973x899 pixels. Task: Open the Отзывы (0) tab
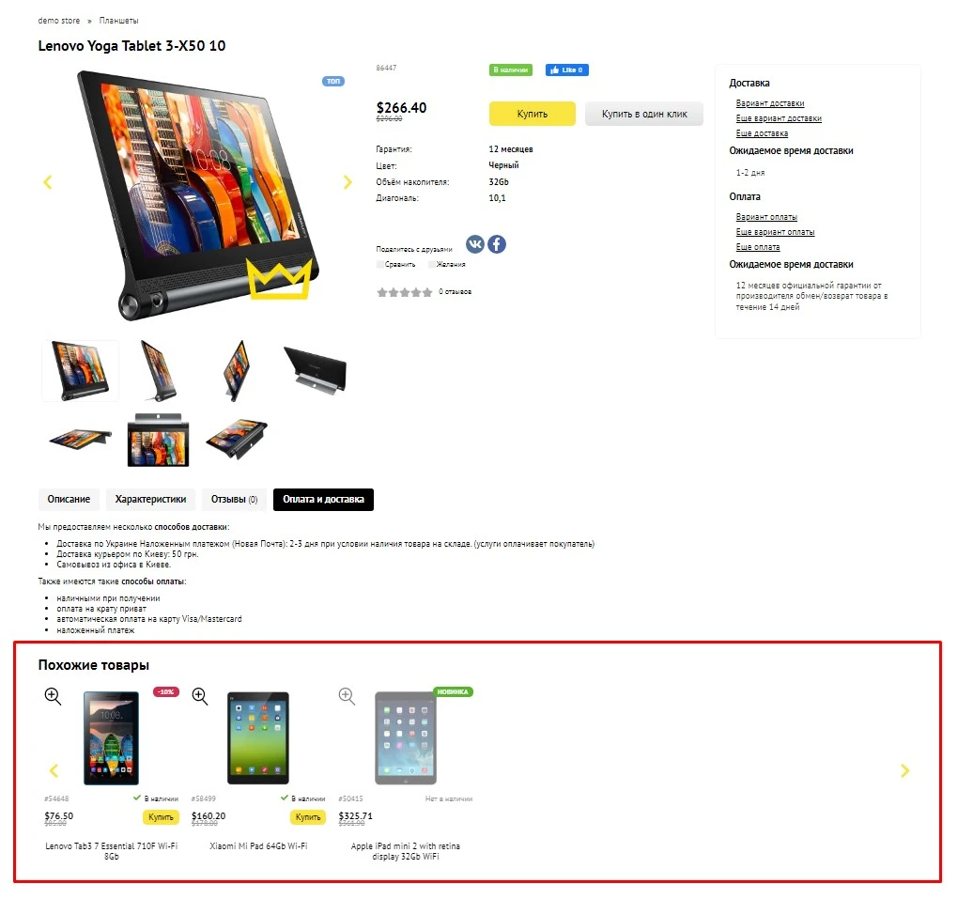[x=234, y=499]
